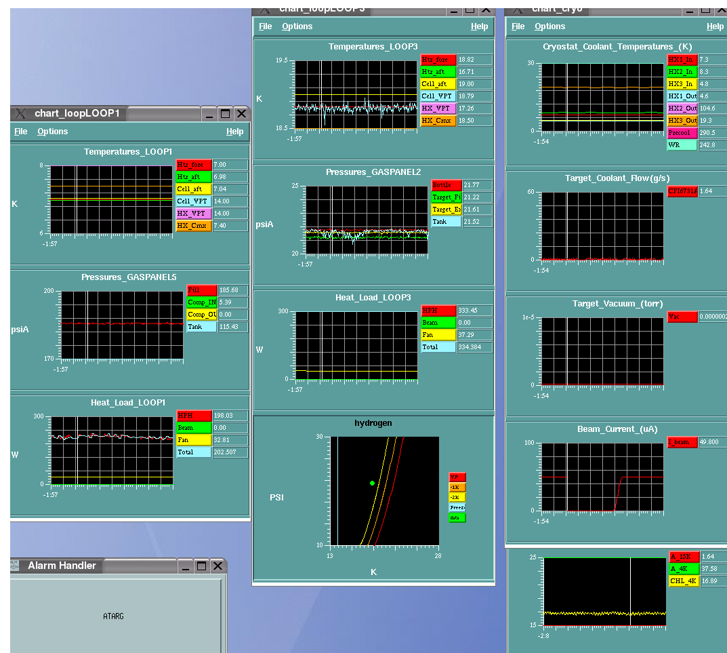Click the green data point in hydrogen plot
The image size is (727, 653).
(373, 483)
